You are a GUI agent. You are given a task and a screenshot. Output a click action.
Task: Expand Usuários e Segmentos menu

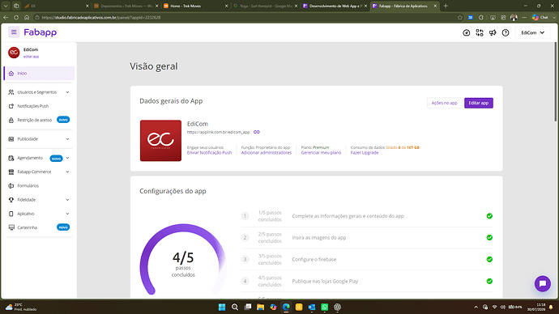tap(39, 92)
